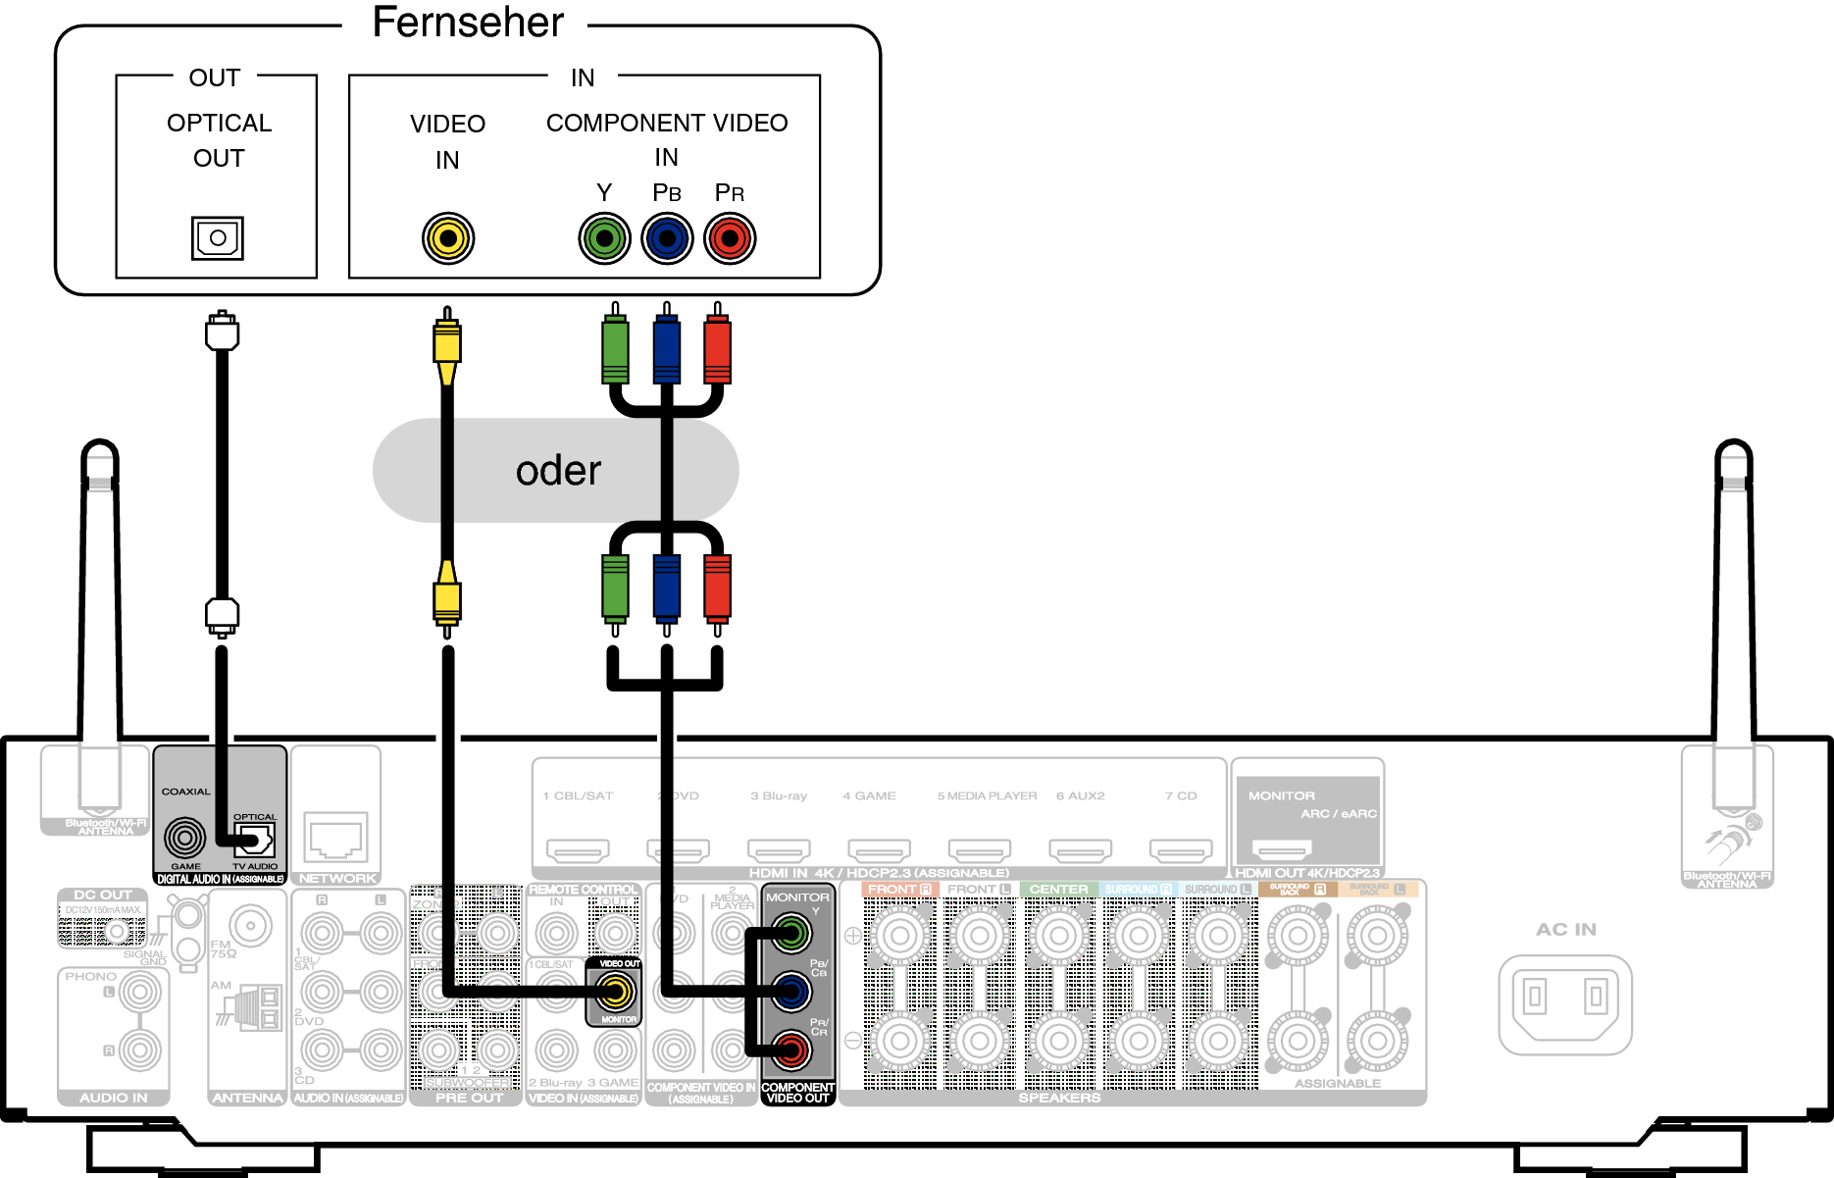Click the upper FRONT R speaker terminal
Viewport: 1834px width, 1178px height.
[x=899, y=936]
